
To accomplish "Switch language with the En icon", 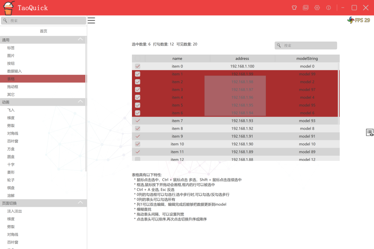I will tap(305, 7).
